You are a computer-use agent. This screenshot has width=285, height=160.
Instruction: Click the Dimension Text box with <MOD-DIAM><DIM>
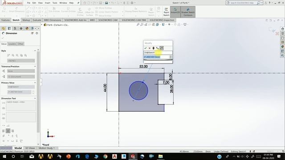pos(21,105)
